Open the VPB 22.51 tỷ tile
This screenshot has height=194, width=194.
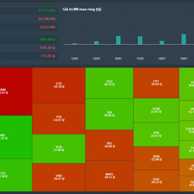[x=156, y=135]
